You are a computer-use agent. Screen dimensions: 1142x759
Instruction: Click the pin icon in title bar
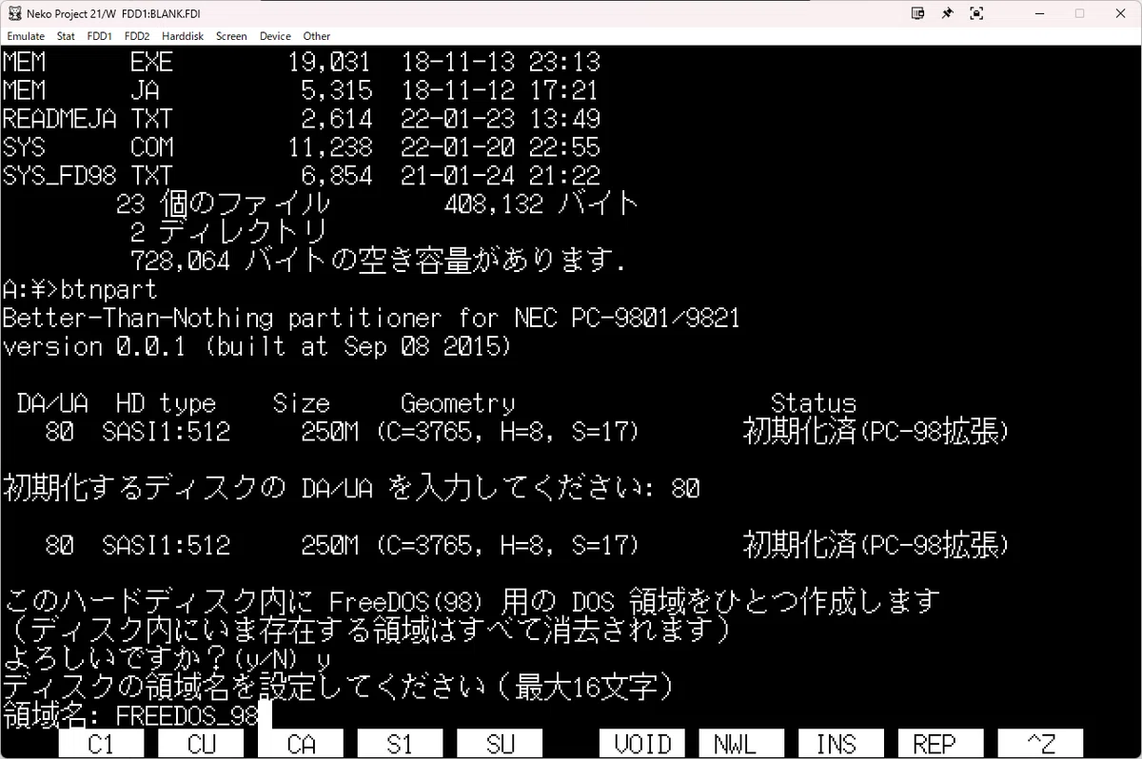tap(947, 13)
